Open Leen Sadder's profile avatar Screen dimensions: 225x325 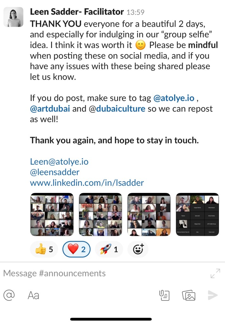13,17
